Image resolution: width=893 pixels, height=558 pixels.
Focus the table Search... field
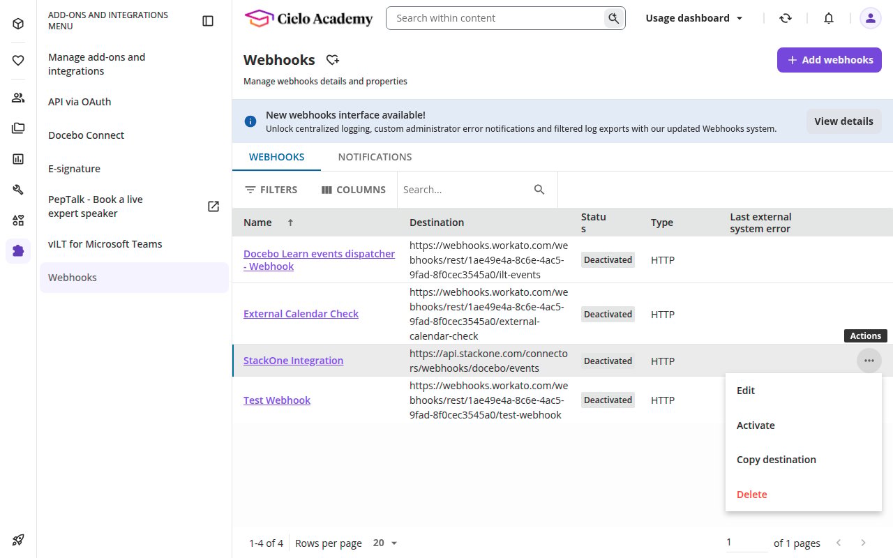[x=464, y=190]
